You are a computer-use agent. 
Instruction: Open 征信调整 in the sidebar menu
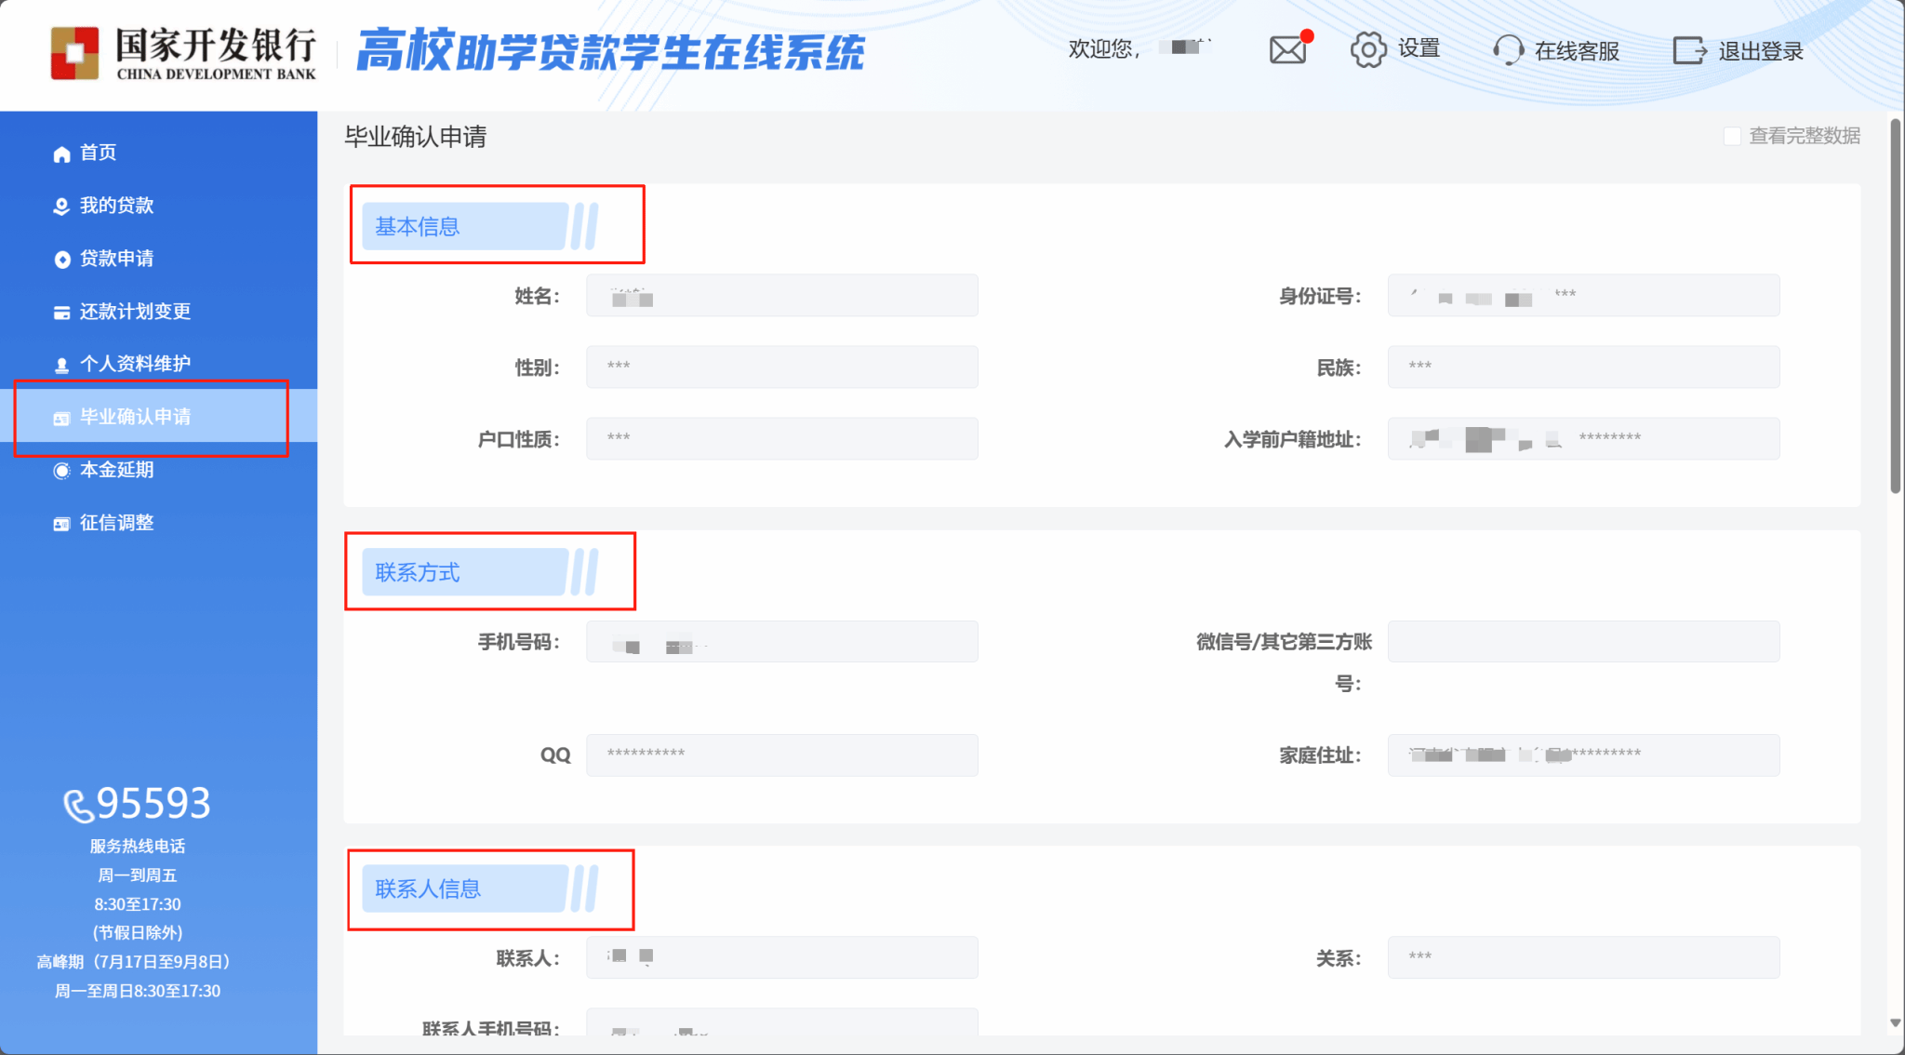point(116,523)
